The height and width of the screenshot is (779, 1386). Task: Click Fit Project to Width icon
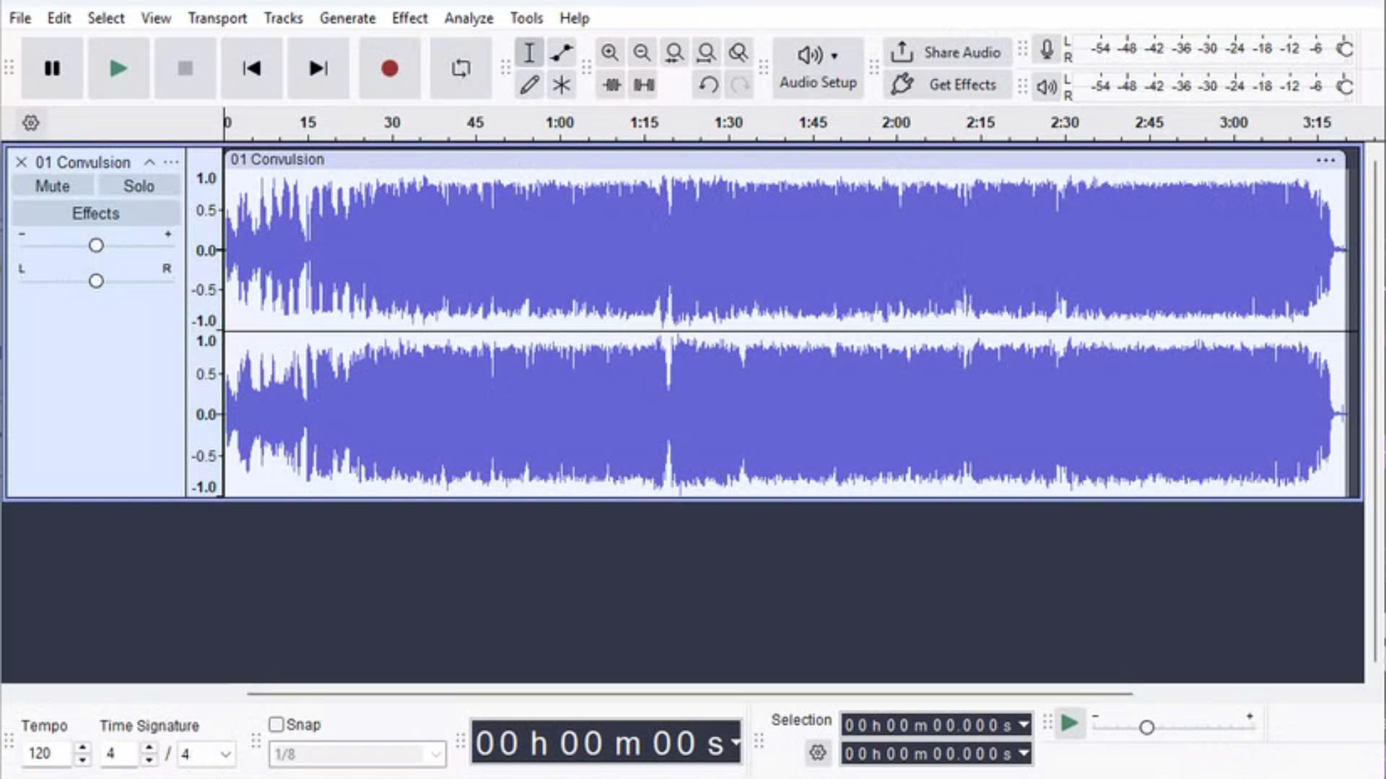click(x=706, y=53)
